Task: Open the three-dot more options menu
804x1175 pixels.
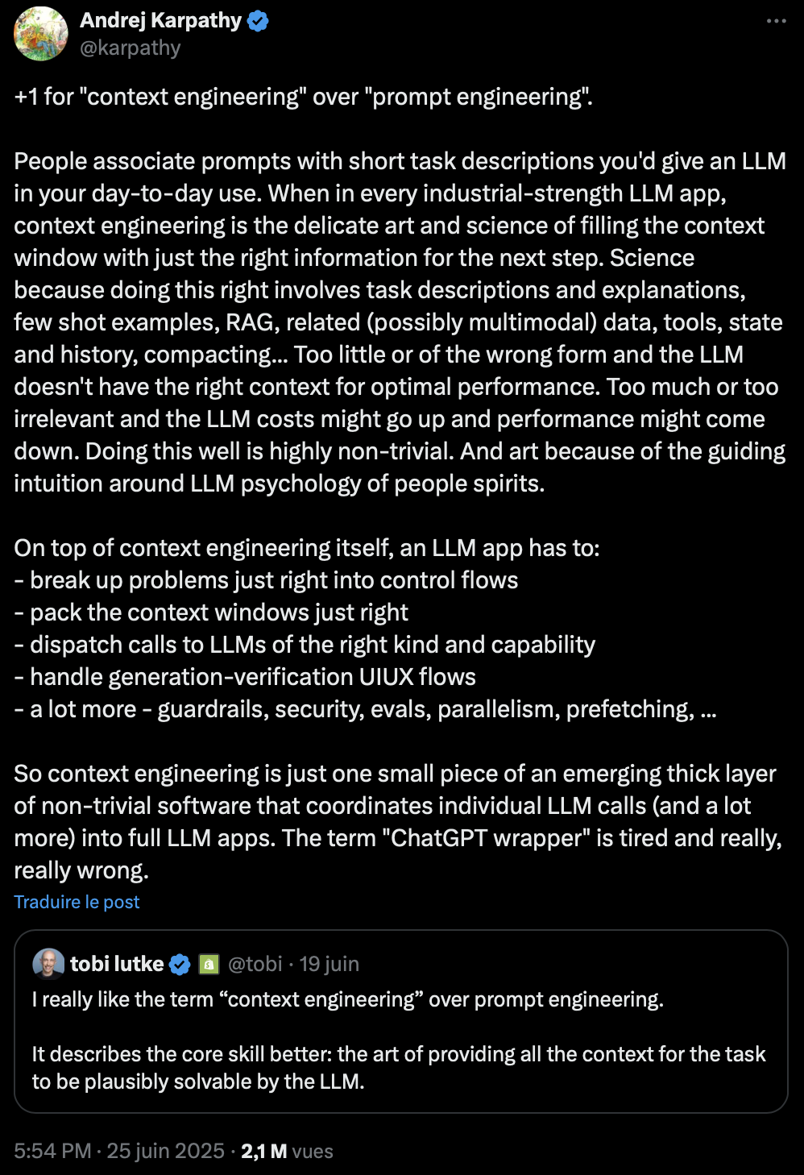Action: pos(776,21)
